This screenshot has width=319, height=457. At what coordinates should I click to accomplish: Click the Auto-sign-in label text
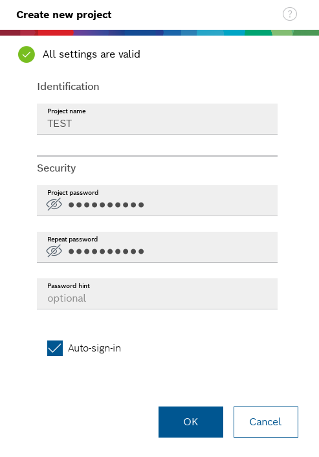tap(94, 348)
